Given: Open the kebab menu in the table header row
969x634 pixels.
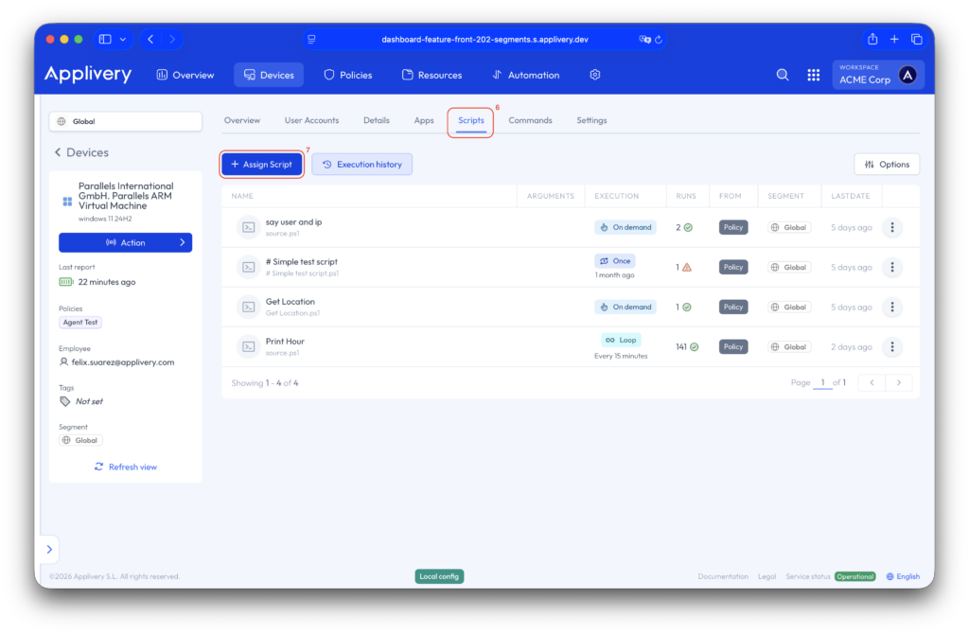Looking at the screenshot, I should coord(891,196).
